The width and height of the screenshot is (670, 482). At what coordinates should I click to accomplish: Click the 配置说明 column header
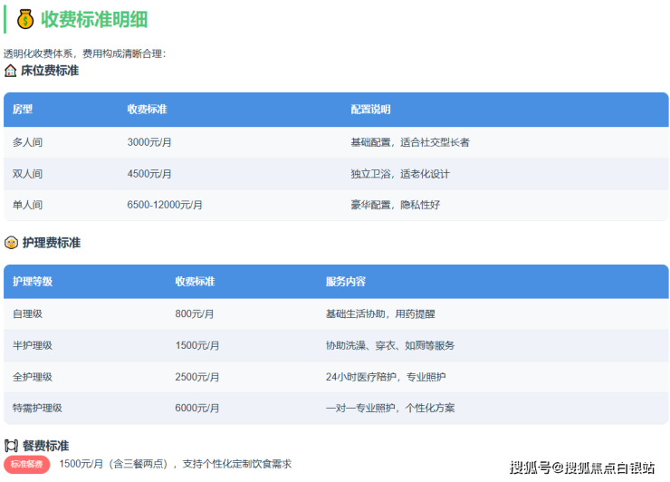370,110
